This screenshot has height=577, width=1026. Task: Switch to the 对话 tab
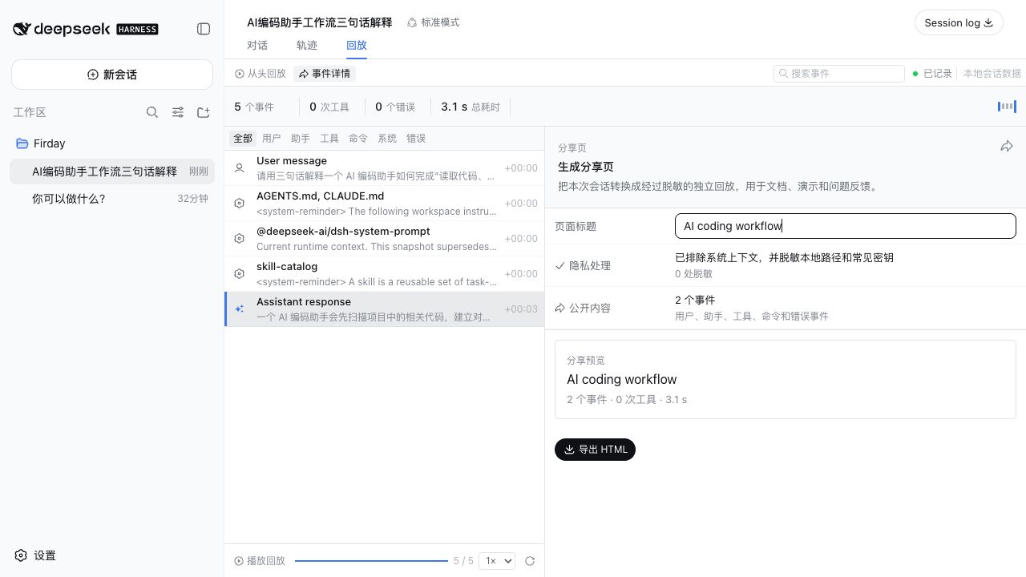tap(257, 46)
